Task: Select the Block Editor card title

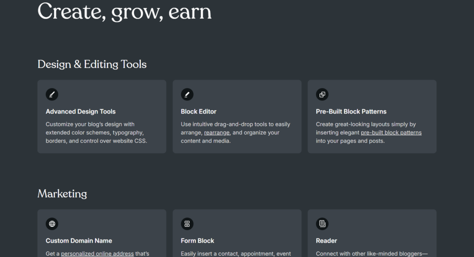Action: [199, 112]
